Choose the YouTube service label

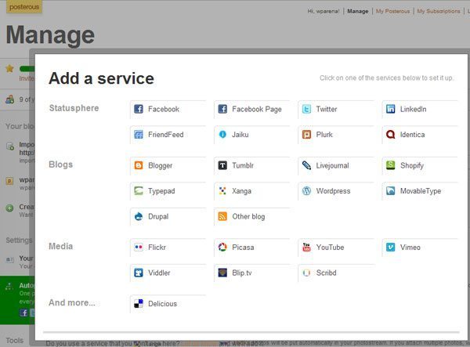330,248
